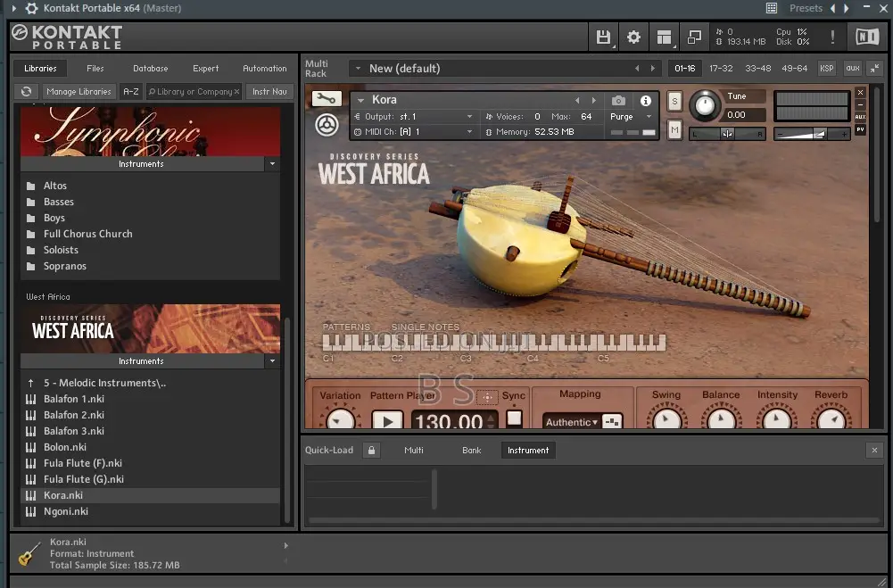893x588 pixels.
Task: Click the Kora instrument wrench edit icon
Action: coord(327,99)
